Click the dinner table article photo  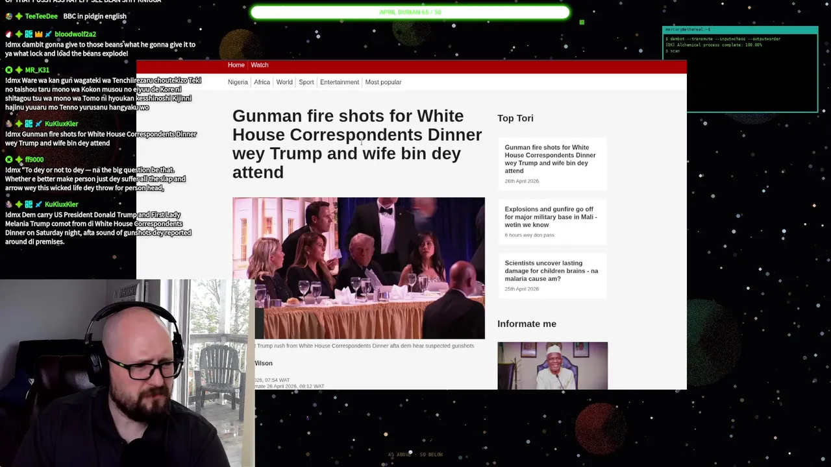coord(358,268)
